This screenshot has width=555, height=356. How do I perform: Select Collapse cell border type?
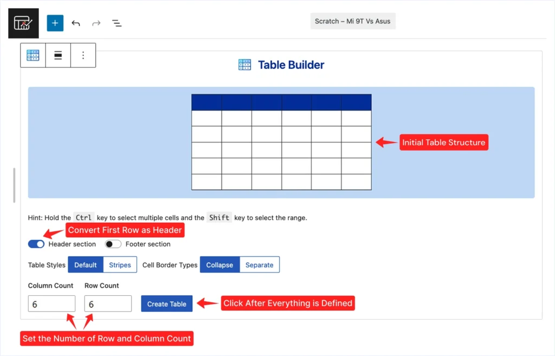[220, 265]
